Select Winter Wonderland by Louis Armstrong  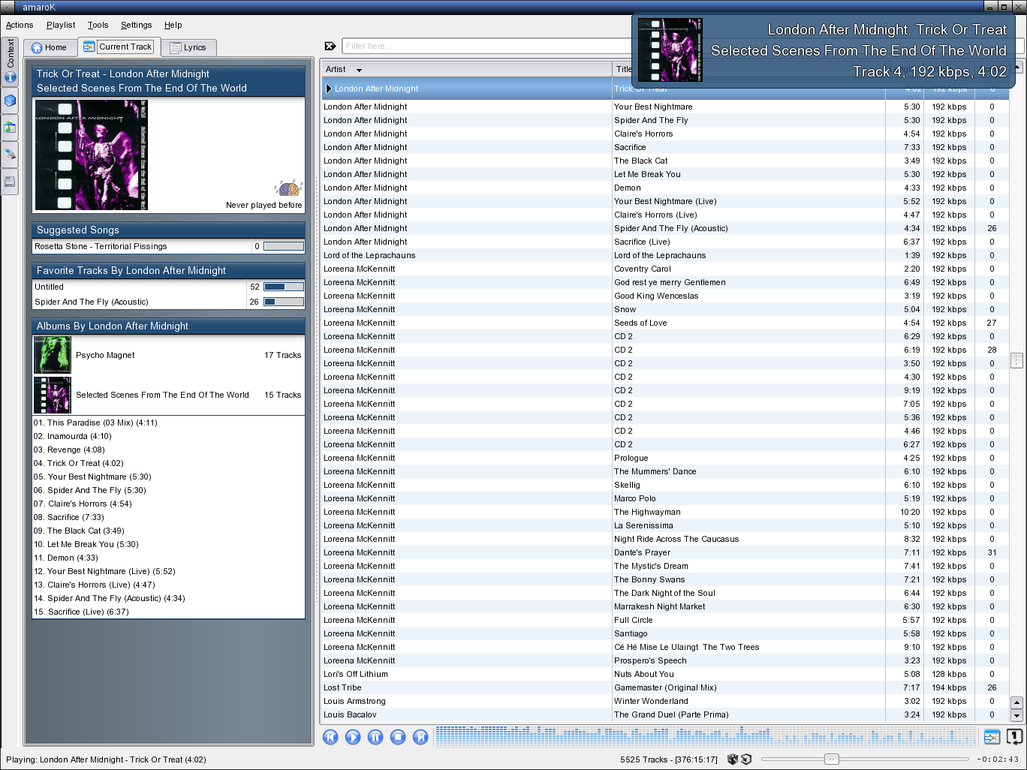click(665, 701)
